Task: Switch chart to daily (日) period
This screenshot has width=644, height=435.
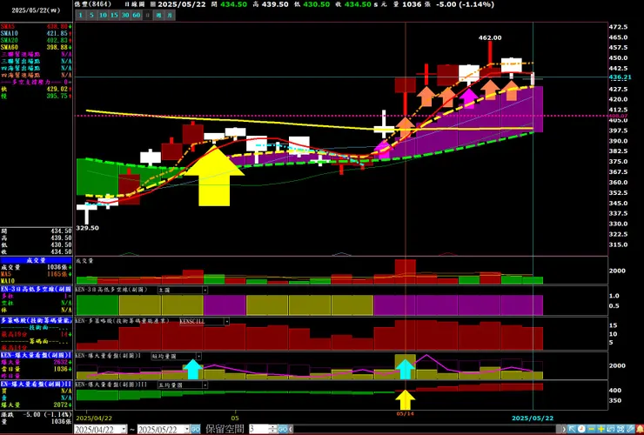Action: [147, 15]
